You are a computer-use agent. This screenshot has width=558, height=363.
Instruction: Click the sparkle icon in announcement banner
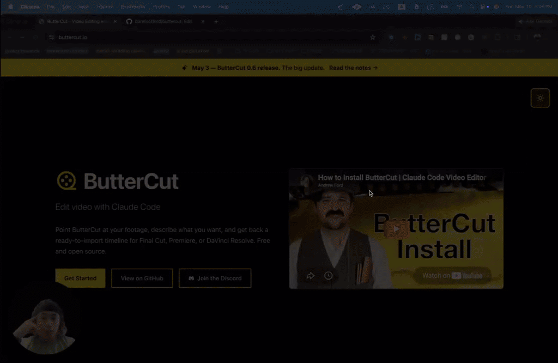(x=184, y=68)
